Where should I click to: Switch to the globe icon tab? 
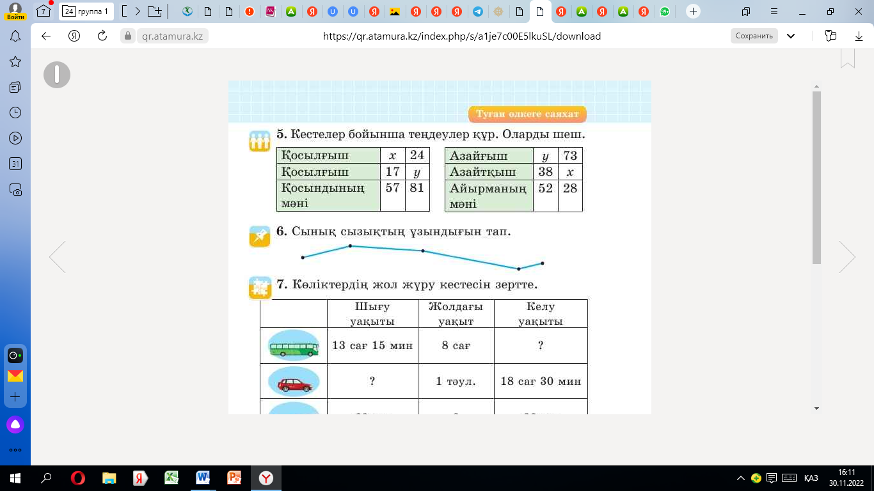[187, 12]
